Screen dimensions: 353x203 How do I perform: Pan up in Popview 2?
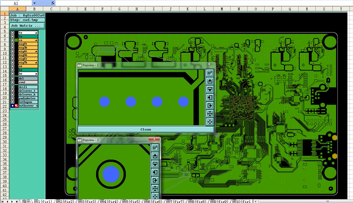coord(155,156)
